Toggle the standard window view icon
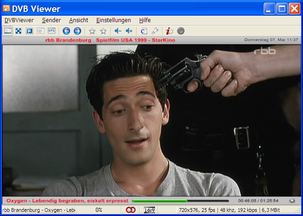 (x=8, y=31)
